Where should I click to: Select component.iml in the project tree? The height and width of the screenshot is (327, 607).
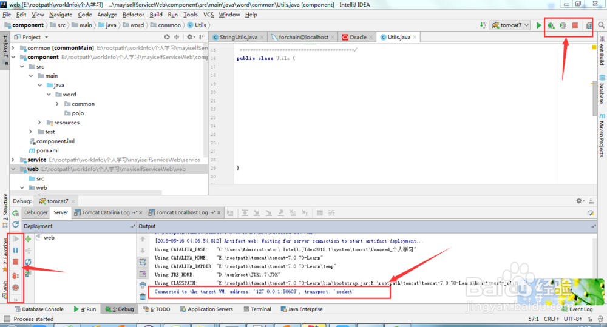52,141
